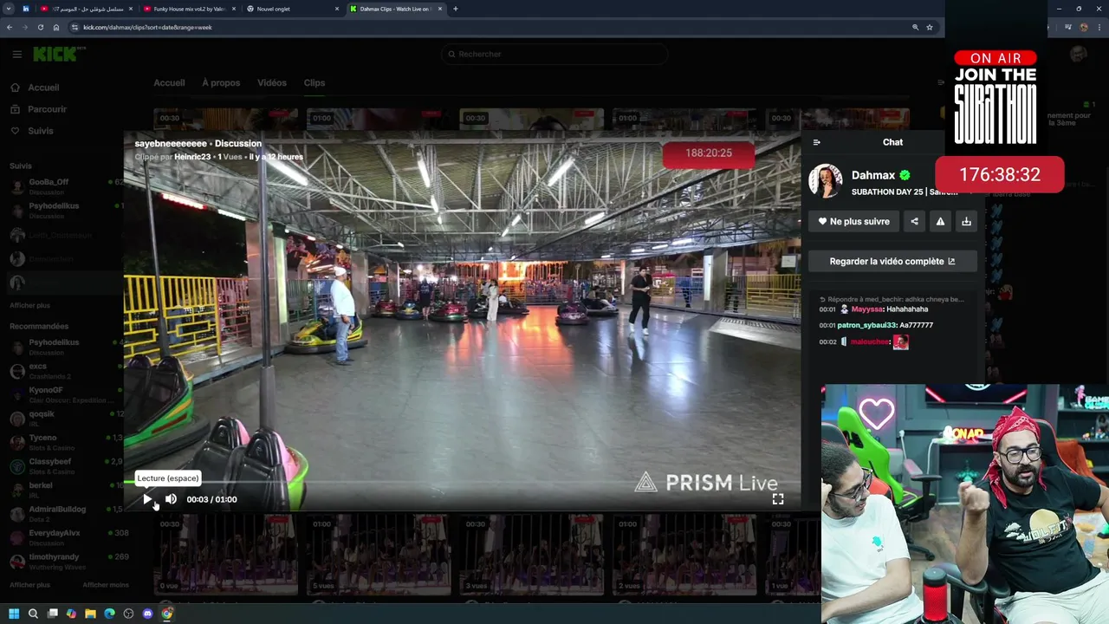Report the clip with warning icon
1109x624 pixels.
tap(940, 221)
